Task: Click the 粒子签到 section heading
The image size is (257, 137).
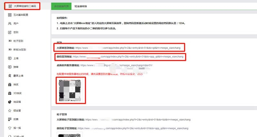Action: (62, 115)
